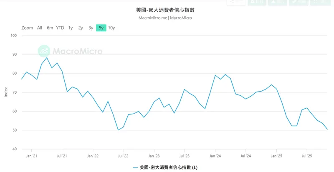This screenshot has width=334, height=172.
Task: Set chart zoom to 2y
Action: (x=81, y=28)
